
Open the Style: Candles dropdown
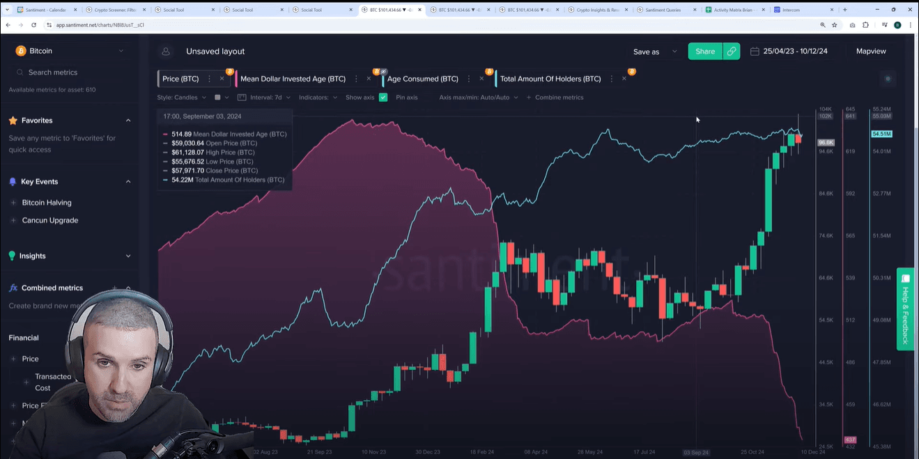(181, 98)
